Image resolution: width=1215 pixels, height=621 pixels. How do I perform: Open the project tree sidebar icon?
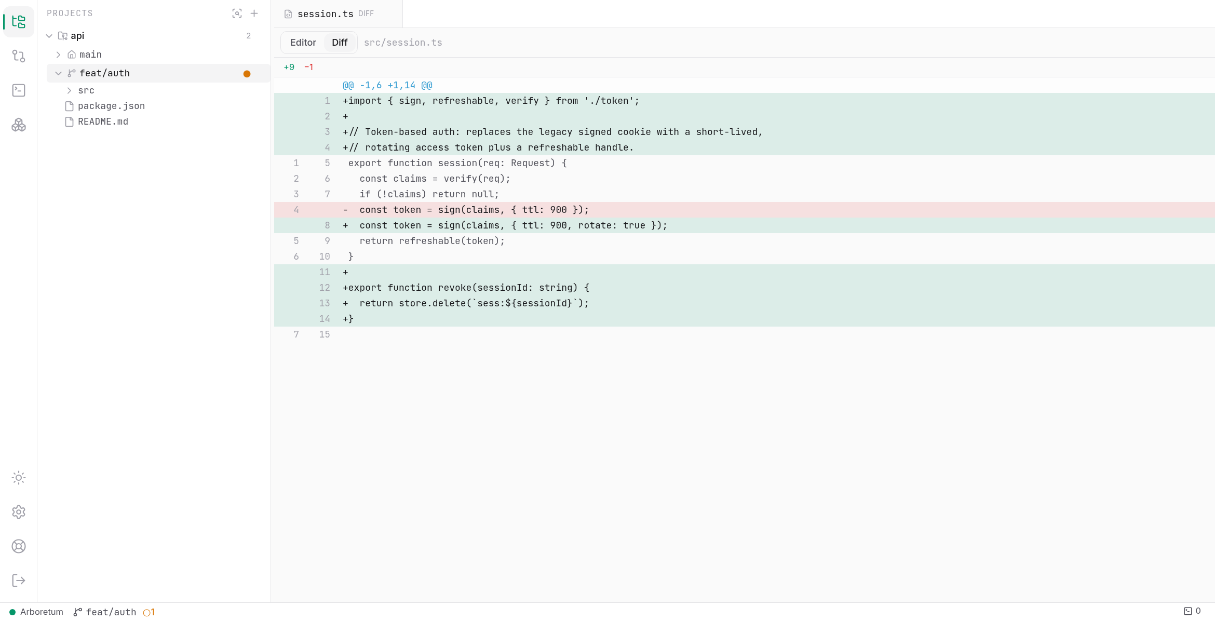pos(19,22)
